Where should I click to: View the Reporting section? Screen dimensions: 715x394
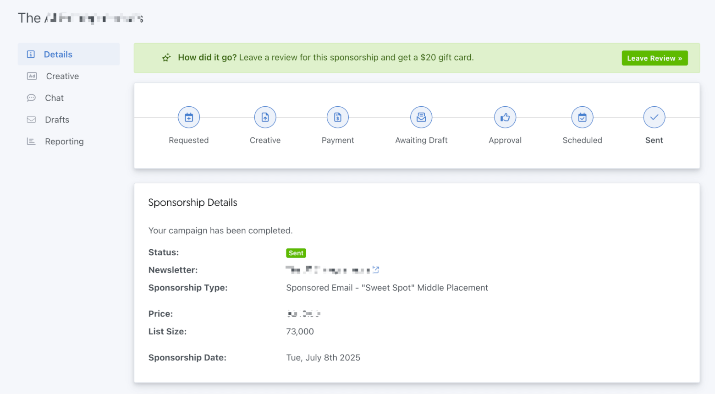pos(64,142)
